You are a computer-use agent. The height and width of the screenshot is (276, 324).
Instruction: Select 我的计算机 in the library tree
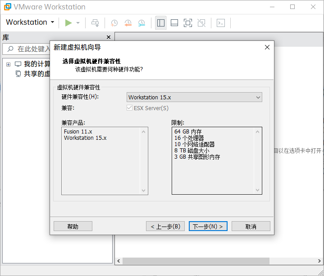click(x=37, y=64)
